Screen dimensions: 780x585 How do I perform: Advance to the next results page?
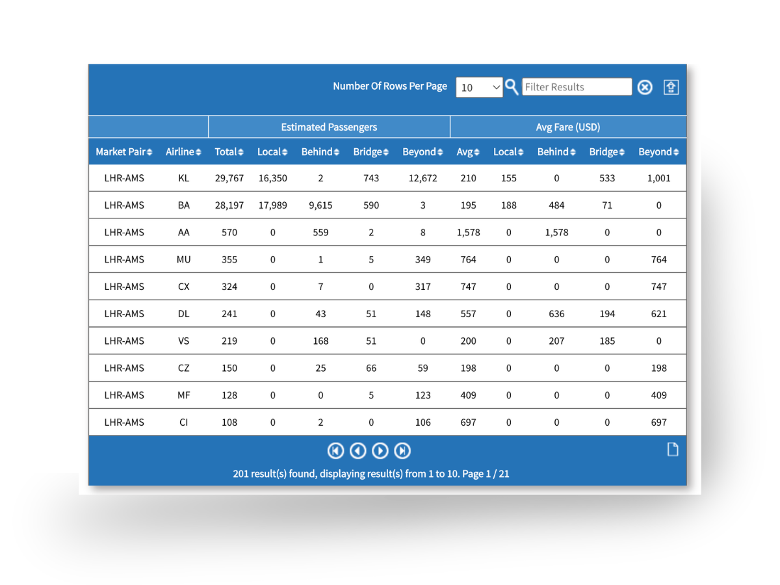[380, 450]
